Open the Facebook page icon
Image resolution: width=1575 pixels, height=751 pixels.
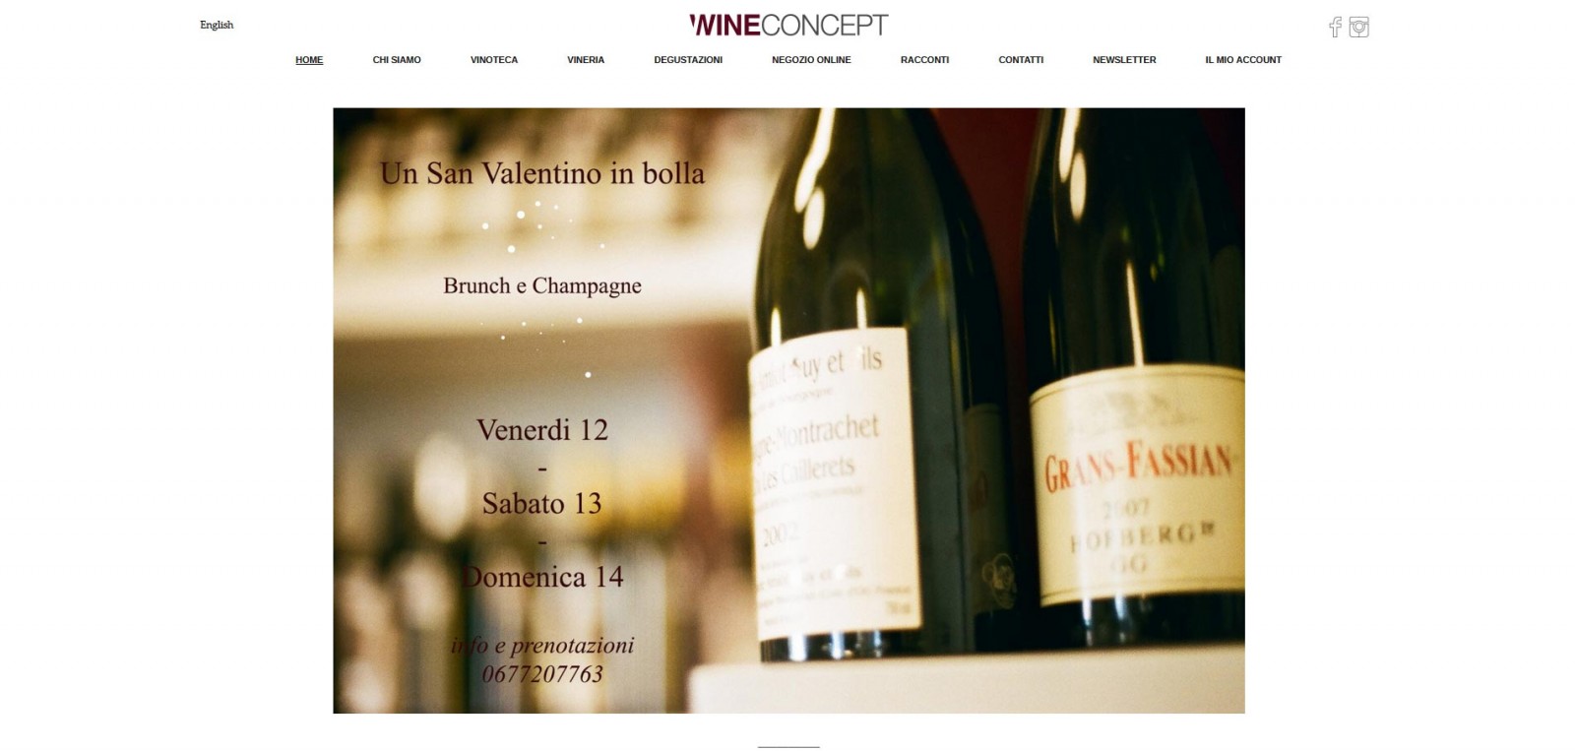pos(1335,27)
